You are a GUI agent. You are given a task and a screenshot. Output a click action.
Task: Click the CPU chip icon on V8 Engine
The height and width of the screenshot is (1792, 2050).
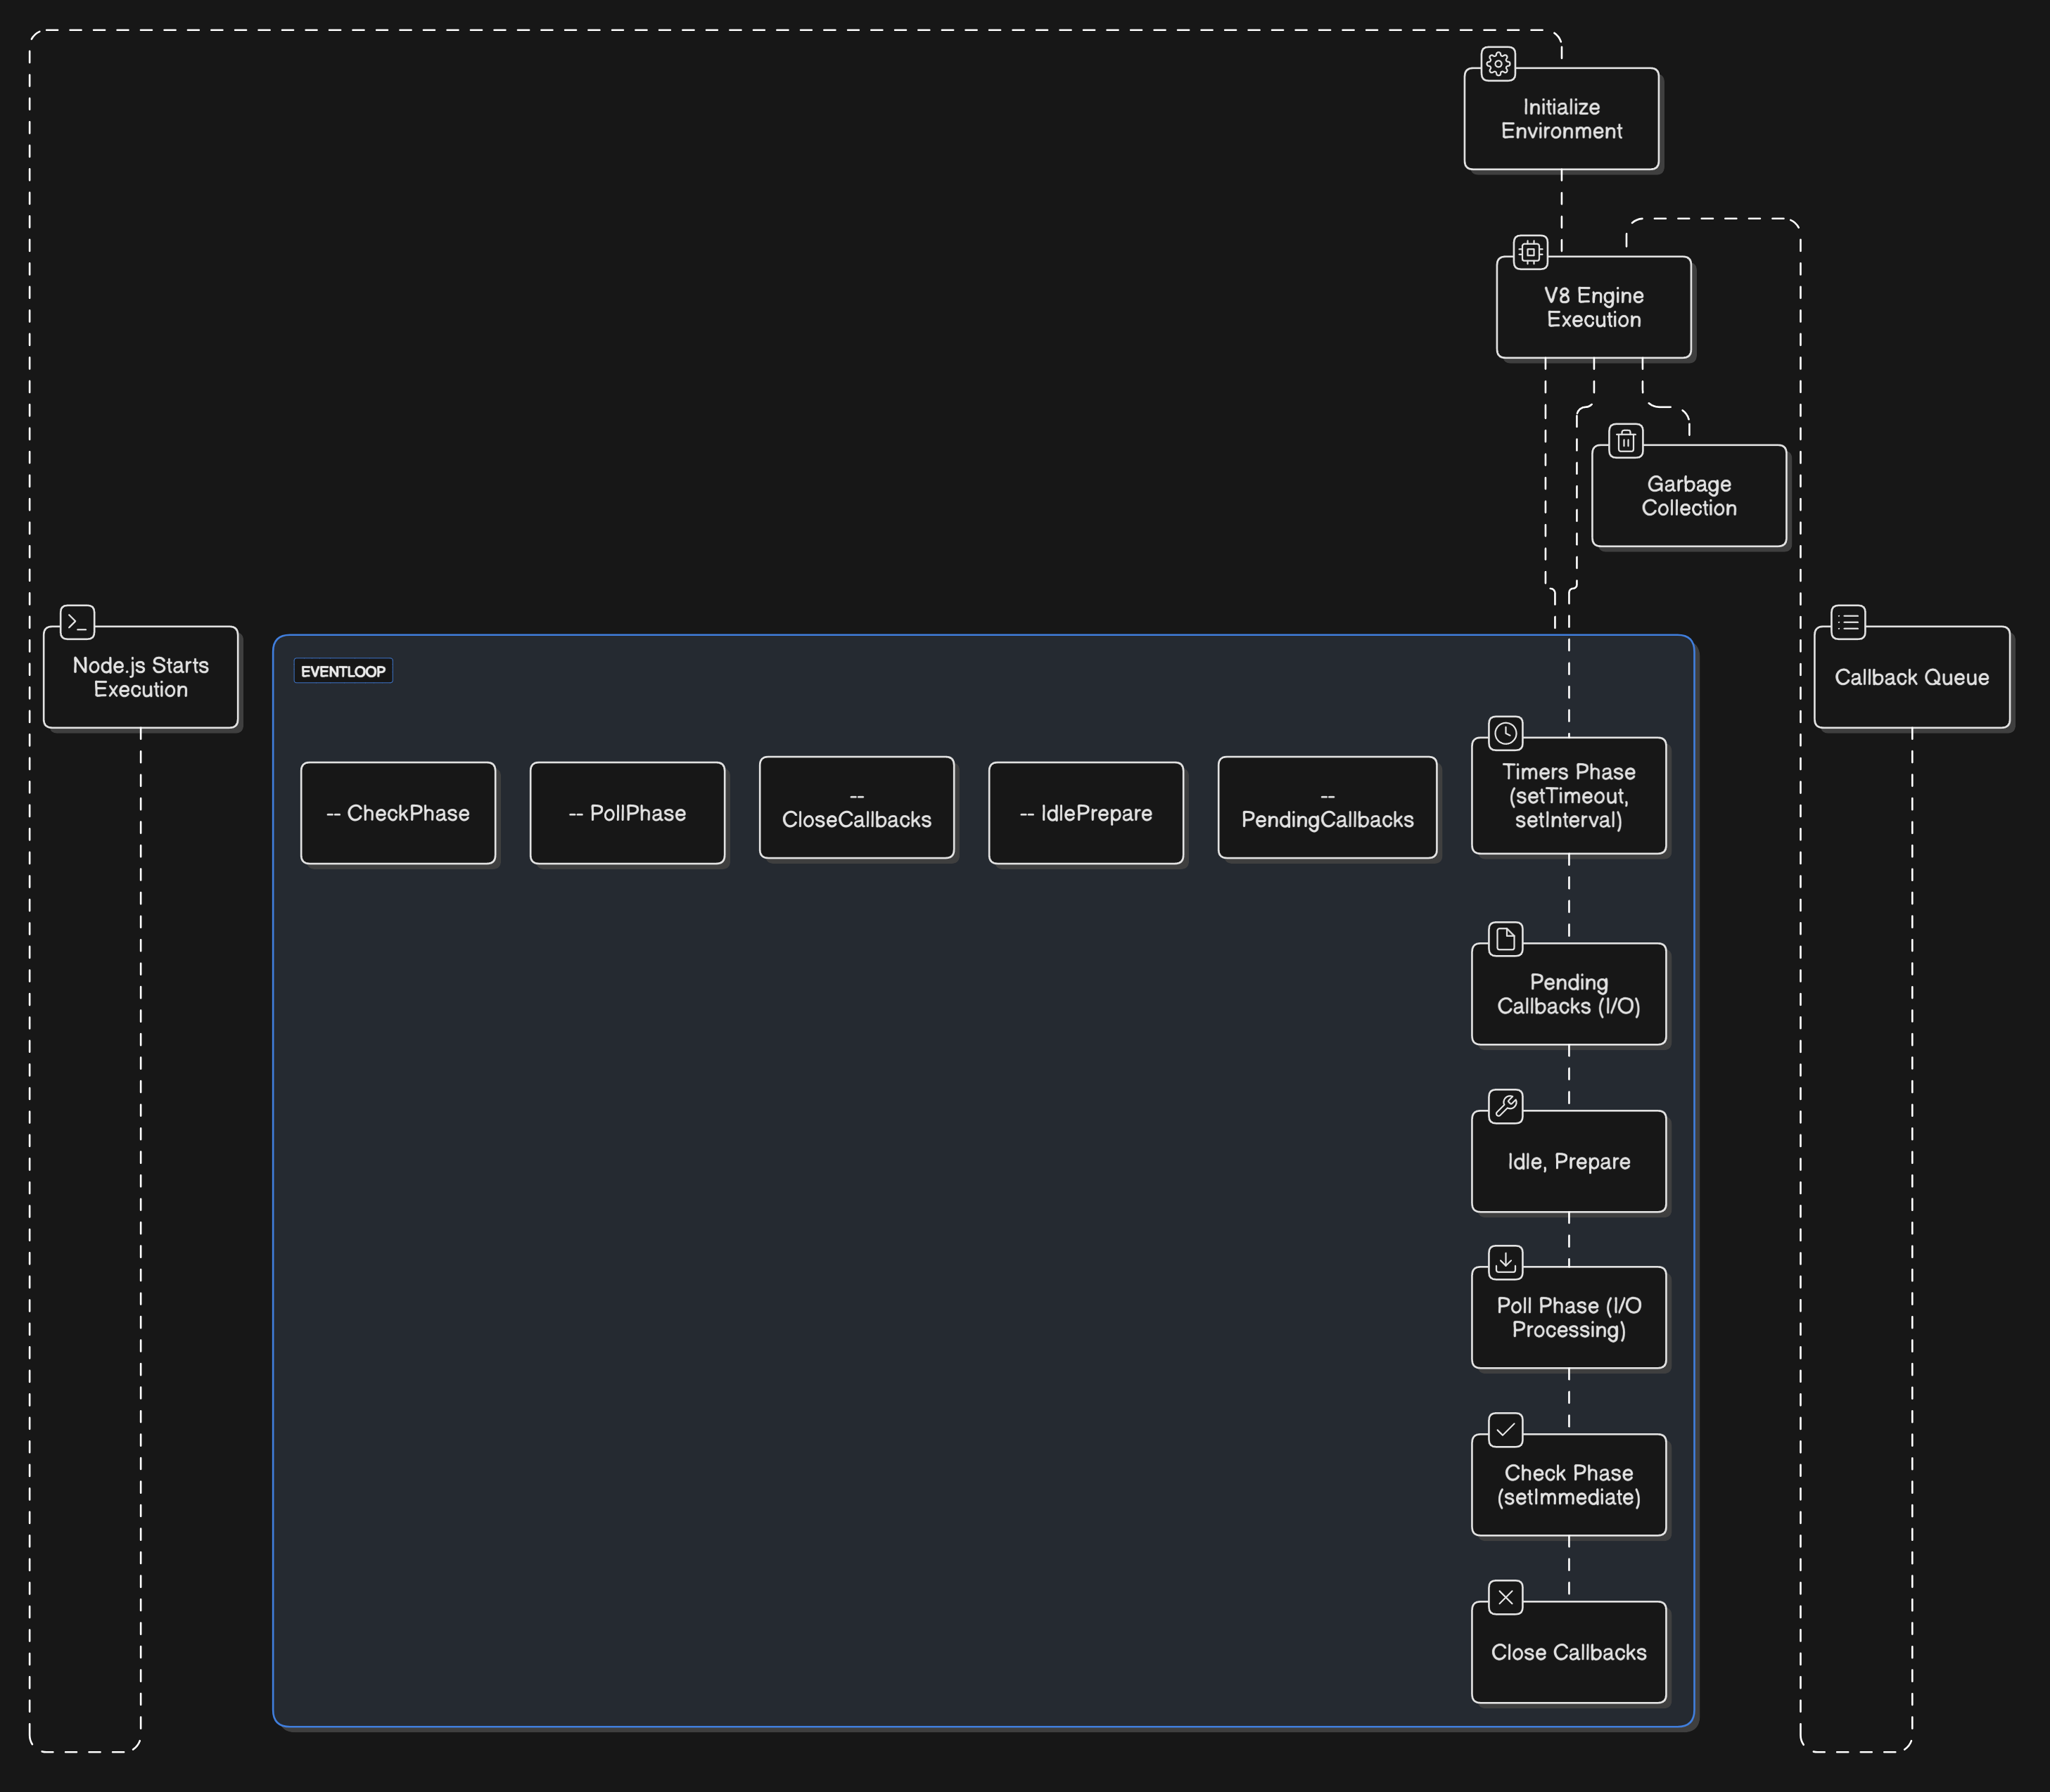(x=1529, y=252)
